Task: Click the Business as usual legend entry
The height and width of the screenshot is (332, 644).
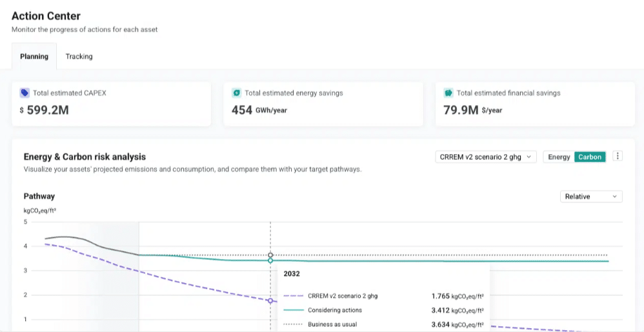Action: [x=320, y=325]
